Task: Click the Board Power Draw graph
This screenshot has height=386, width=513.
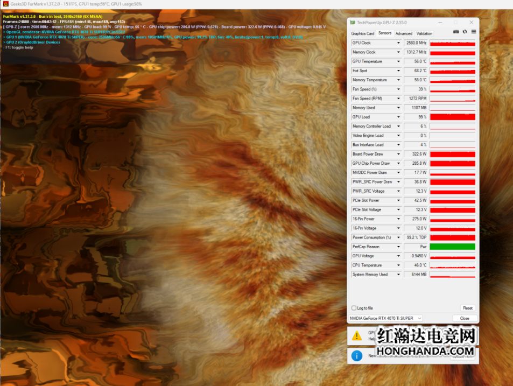Action: point(453,154)
